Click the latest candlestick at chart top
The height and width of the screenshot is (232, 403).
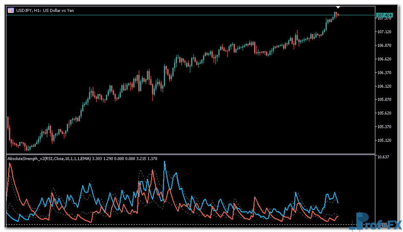337,14
